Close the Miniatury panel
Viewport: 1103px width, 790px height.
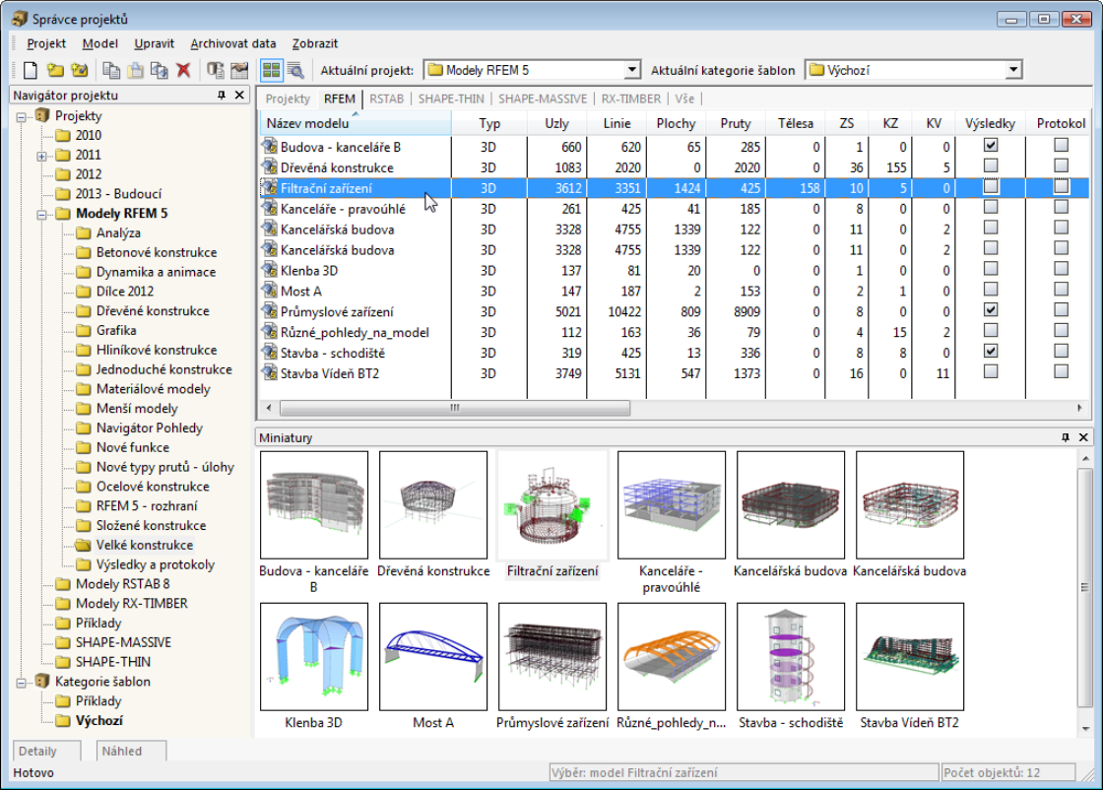(x=1083, y=437)
